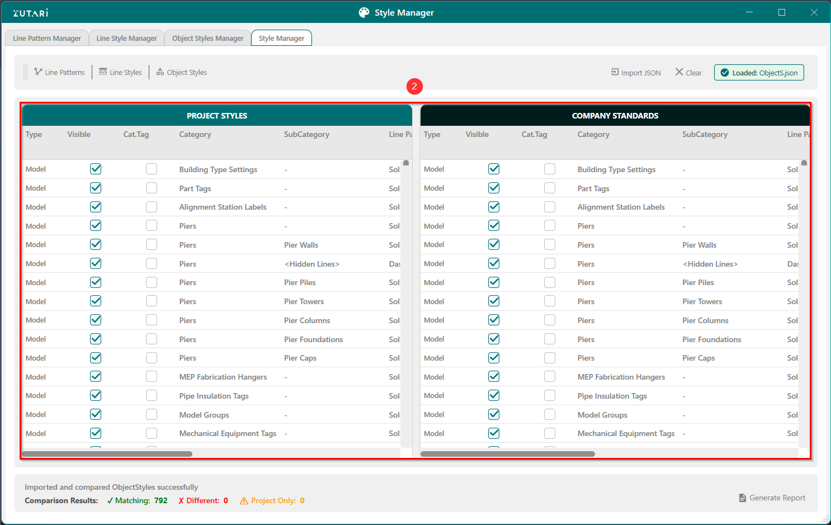Click the Line Patterns toolbar icon
This screenshot has height=525, width=831.
point(38,72)
